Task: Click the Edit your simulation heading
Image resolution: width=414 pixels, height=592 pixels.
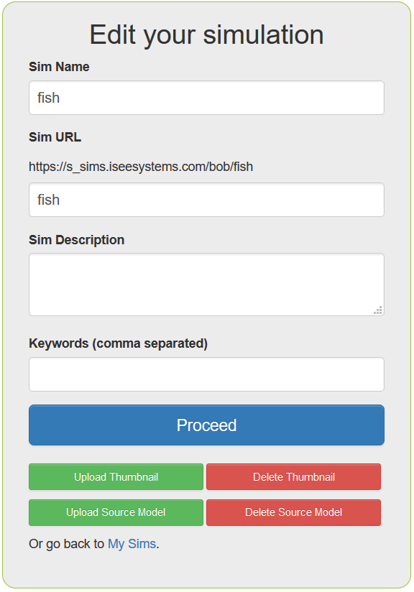Action: coord(206,34)
